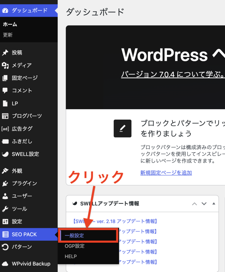Click the SWELL logo in update widget header

pyautogui.click(x=74, y=203)
